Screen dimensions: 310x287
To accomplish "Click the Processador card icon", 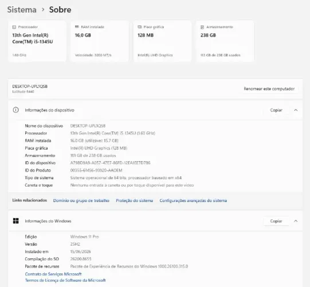I will (x=14, y=27).
